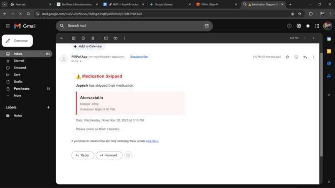Toggle the side panel chevron
Screen dimensions: 335x188
pos(329,182)
